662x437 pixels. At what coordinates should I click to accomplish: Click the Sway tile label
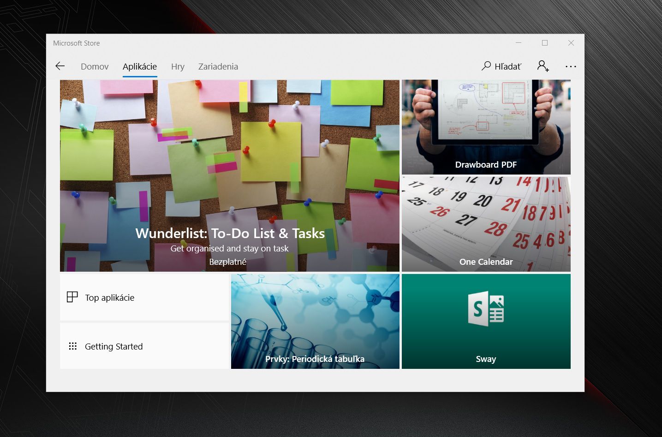pyautogui.click(x=486, y=359)
